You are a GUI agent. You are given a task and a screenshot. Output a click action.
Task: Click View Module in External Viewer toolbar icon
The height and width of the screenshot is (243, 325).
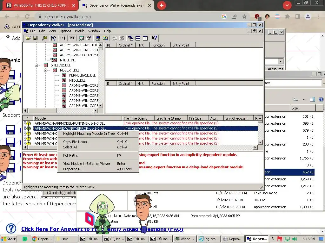[x=81, y=38]
